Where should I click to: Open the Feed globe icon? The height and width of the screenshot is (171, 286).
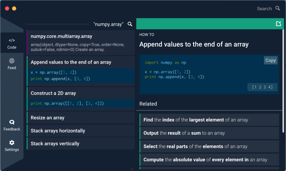point(12,61)
